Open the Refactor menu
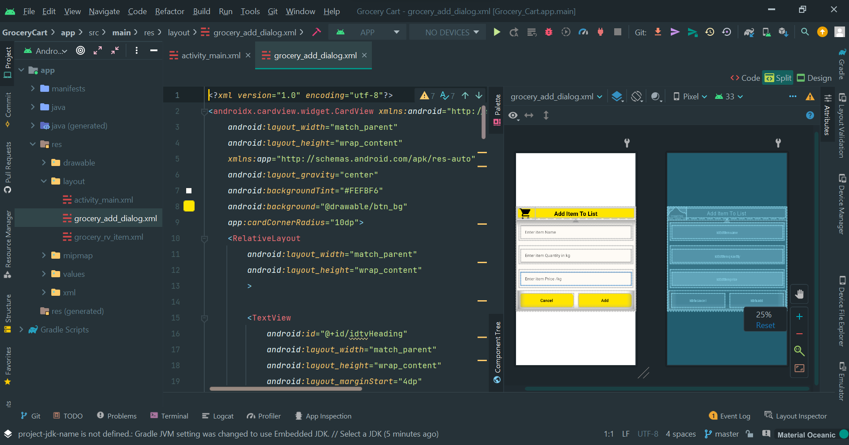 [x=169, y=11]
